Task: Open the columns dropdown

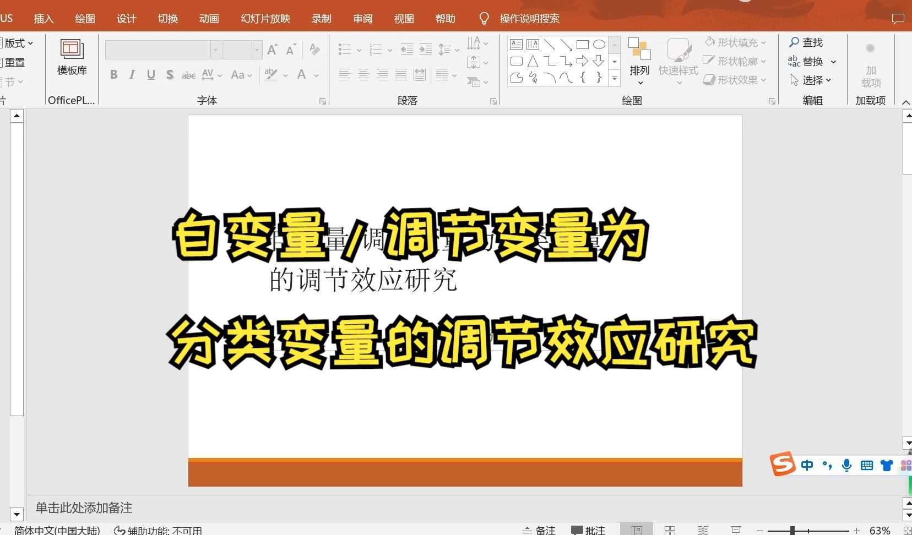Action: pos(447,75)
